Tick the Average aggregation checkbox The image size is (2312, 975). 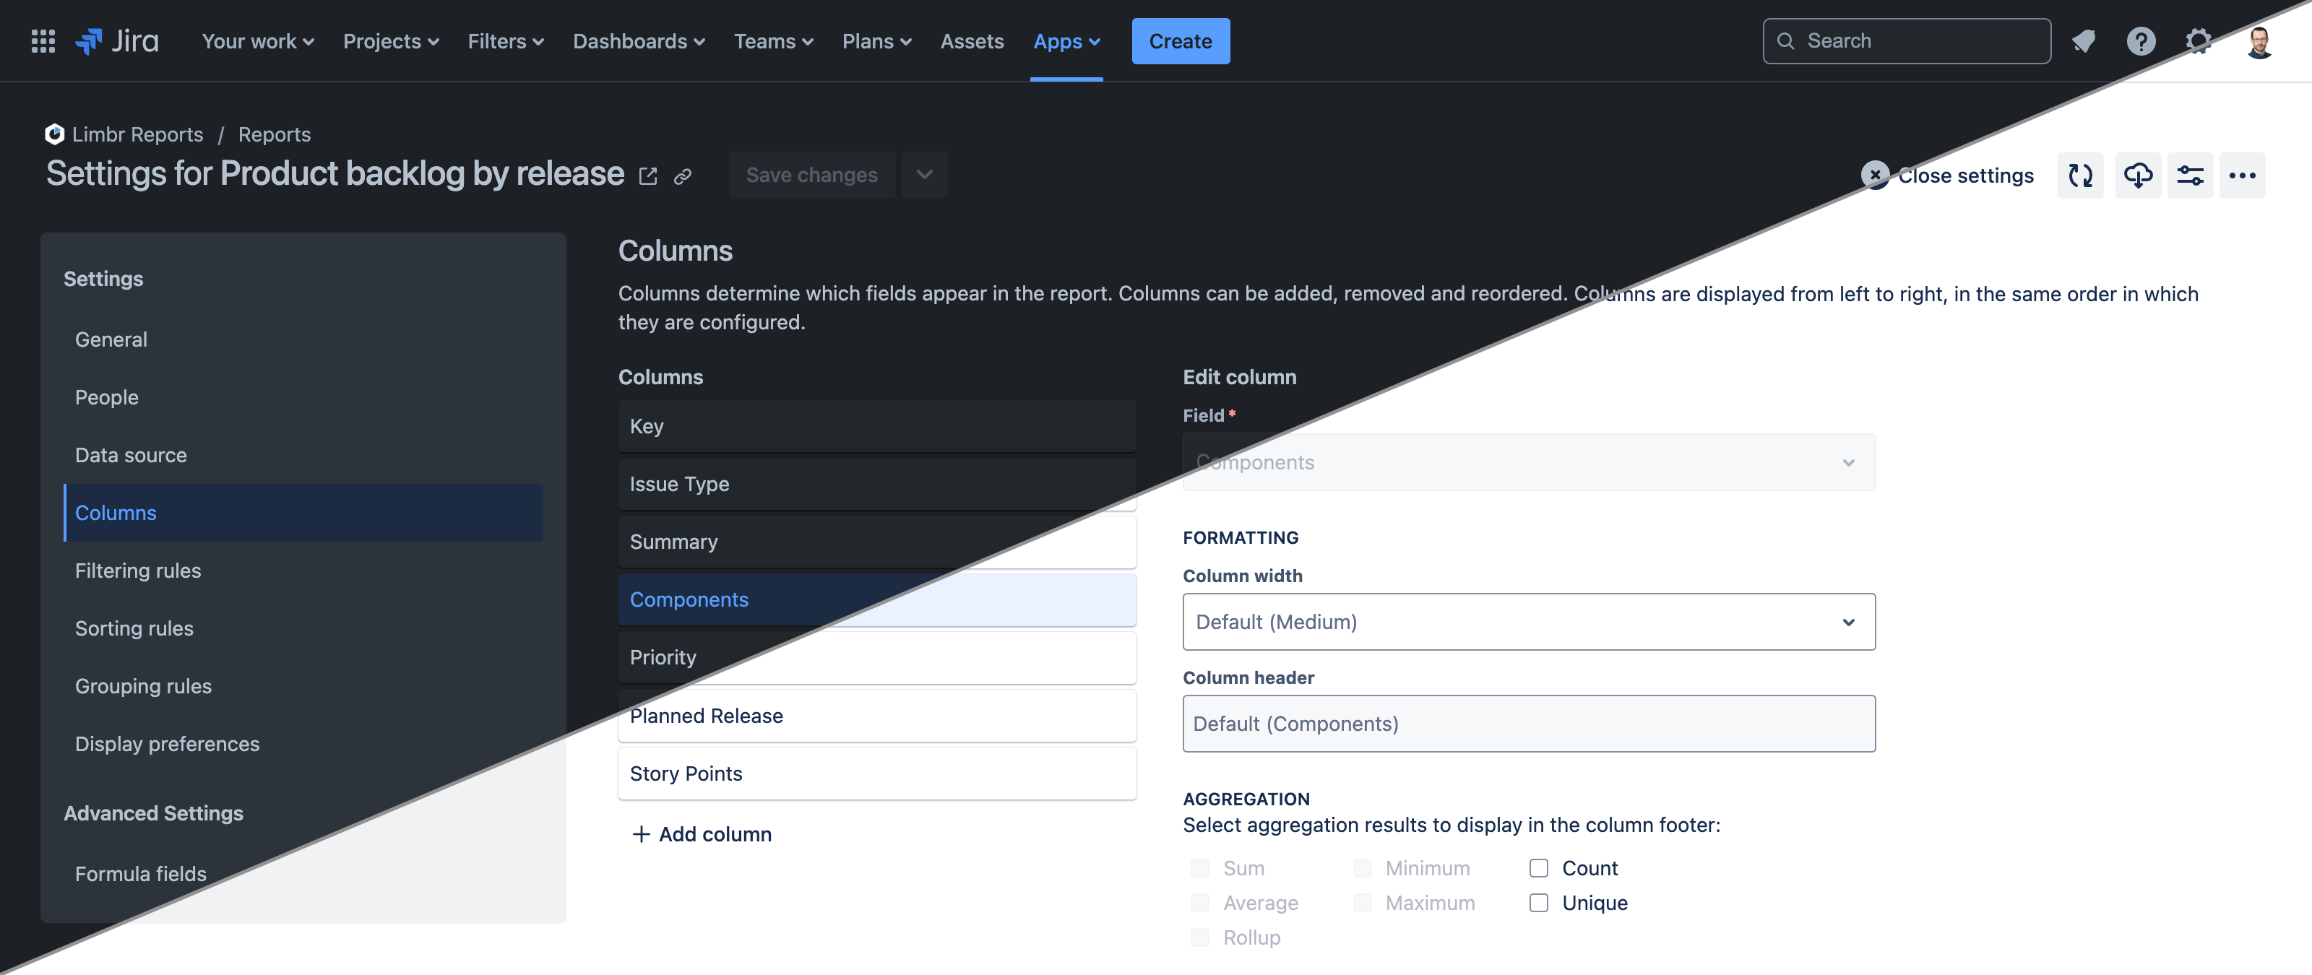tap(1199, 902)
